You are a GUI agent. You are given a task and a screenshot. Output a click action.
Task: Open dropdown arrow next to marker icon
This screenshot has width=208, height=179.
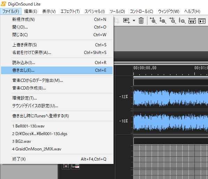(x=134, y=21)
